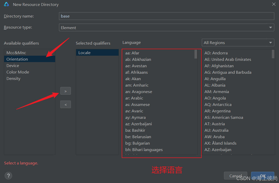
Task: Select Mcc&Mnc in Available qualifiers
Action: 30,53
